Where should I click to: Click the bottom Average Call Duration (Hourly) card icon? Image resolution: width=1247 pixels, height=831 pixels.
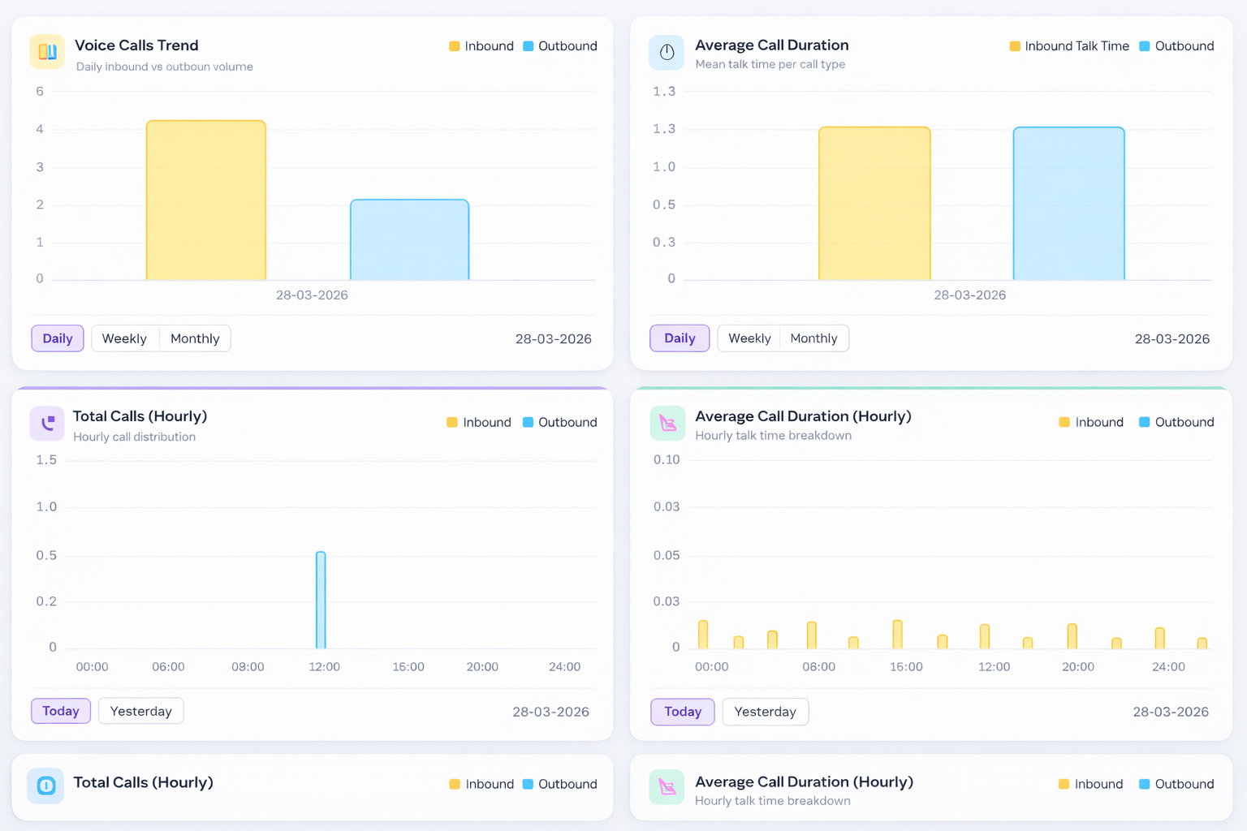point(667,786)
